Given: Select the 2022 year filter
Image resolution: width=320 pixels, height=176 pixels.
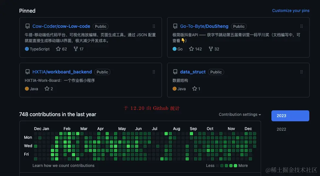Looking at the screenshot, I should (281, 129).
